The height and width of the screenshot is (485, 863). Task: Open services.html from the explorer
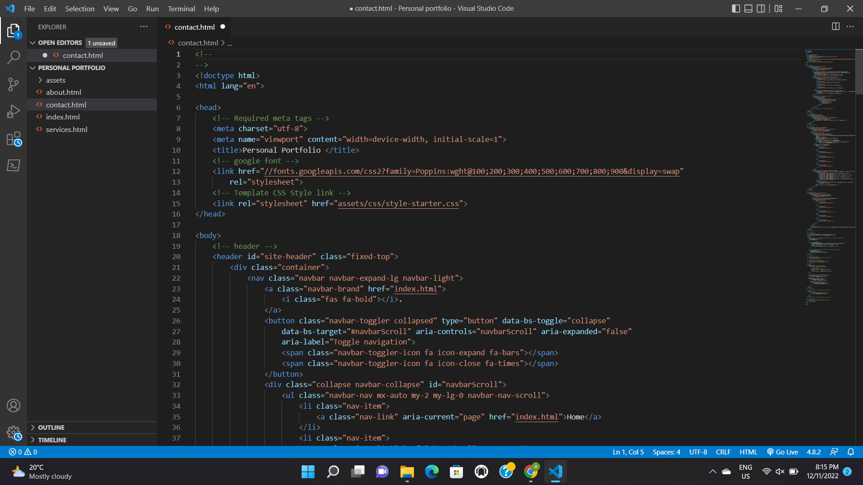tap(67, 129)
